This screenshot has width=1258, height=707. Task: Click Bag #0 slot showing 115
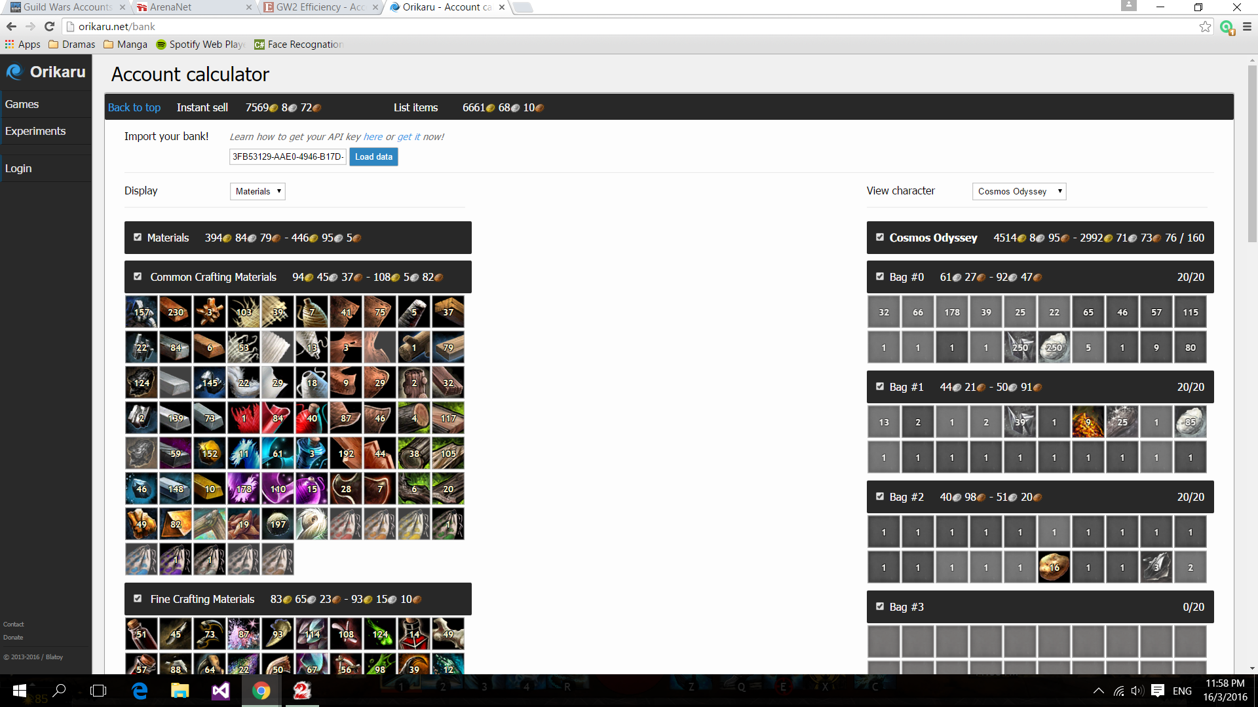[1191, 312]
